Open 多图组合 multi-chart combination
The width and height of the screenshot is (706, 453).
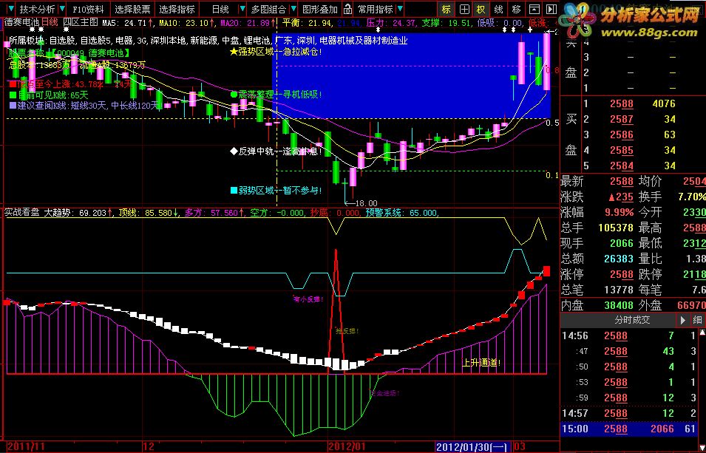(x=268, y=9)
